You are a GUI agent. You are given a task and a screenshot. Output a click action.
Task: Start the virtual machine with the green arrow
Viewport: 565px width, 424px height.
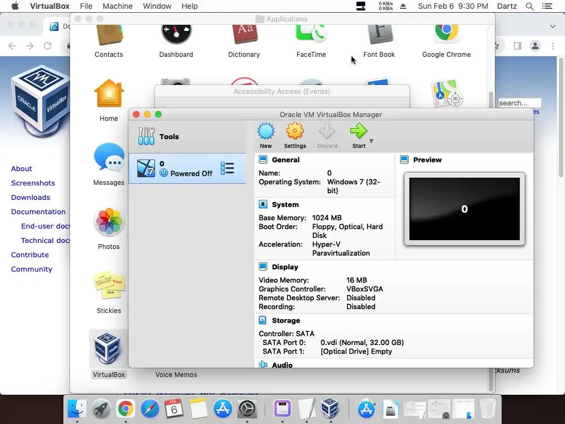359,131
